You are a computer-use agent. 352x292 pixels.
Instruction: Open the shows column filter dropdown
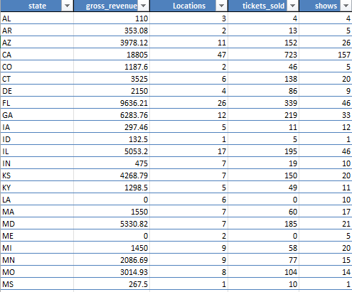pos(346,6)
